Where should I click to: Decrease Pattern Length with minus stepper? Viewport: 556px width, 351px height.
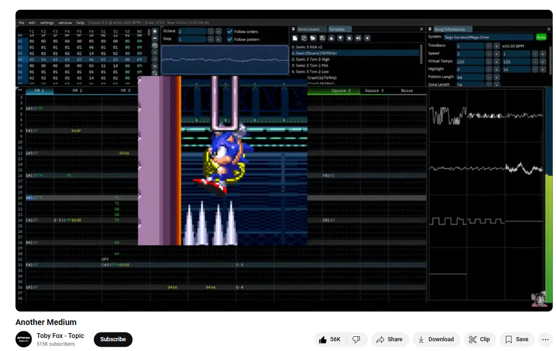tap(489, 77)
